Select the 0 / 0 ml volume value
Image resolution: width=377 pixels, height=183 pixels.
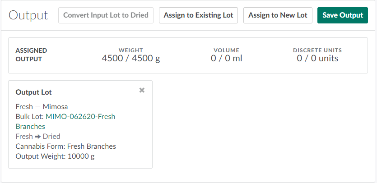pyautogui.click(x=227, y=59)
